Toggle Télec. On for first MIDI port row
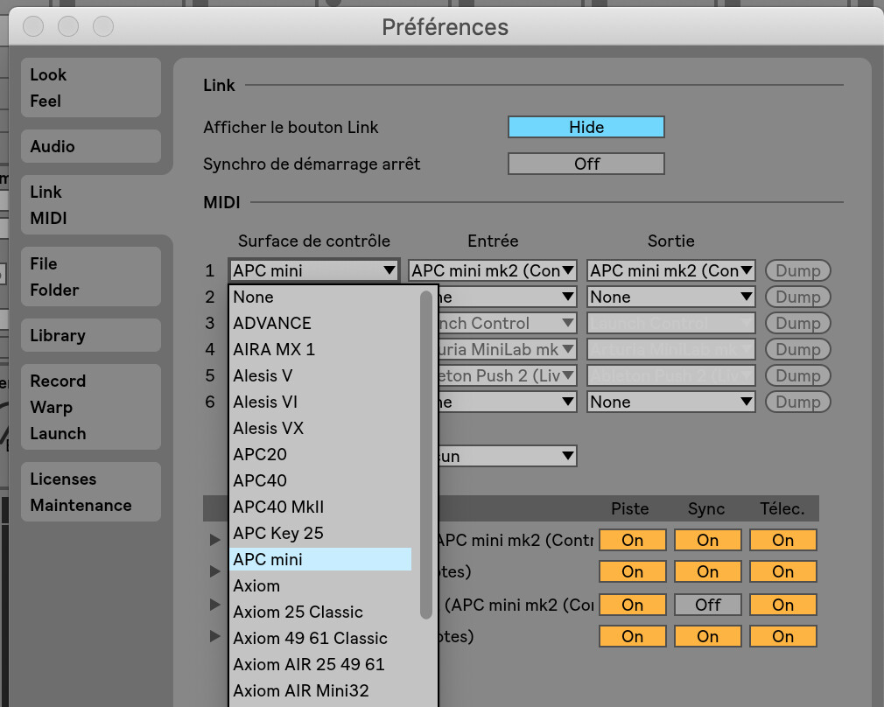The height and width of the screenshot is (707, 884). 783,540
